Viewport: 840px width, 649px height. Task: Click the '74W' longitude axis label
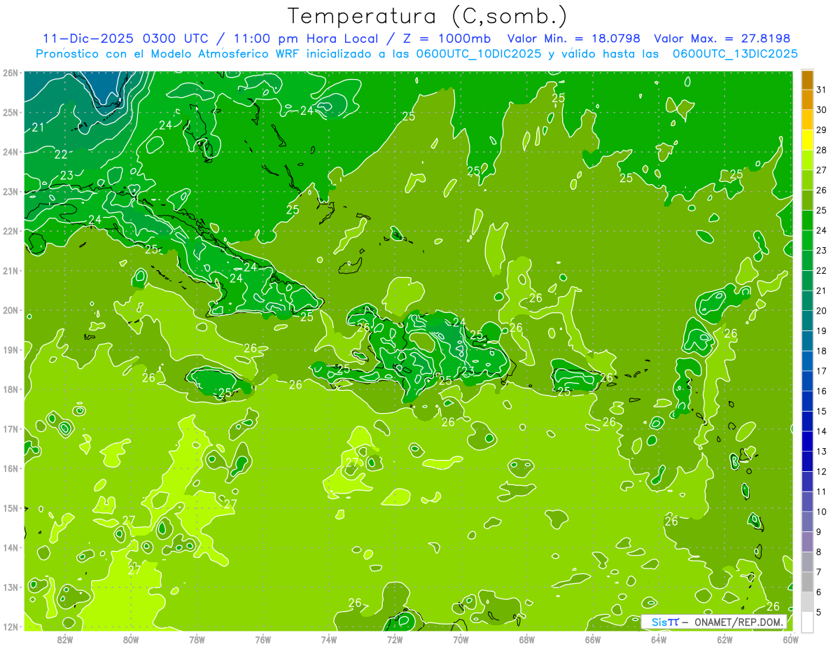(328, 640)
